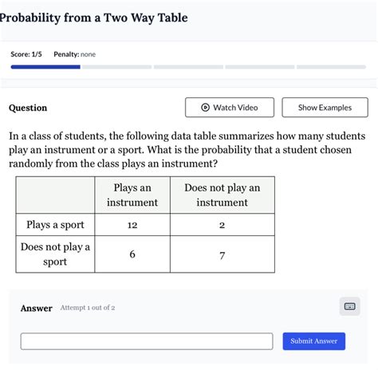Click the Score 1/5 label

26,54
